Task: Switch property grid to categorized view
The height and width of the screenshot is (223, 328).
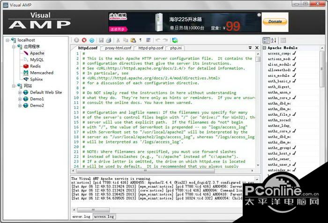Action: [x=266, y=40]
